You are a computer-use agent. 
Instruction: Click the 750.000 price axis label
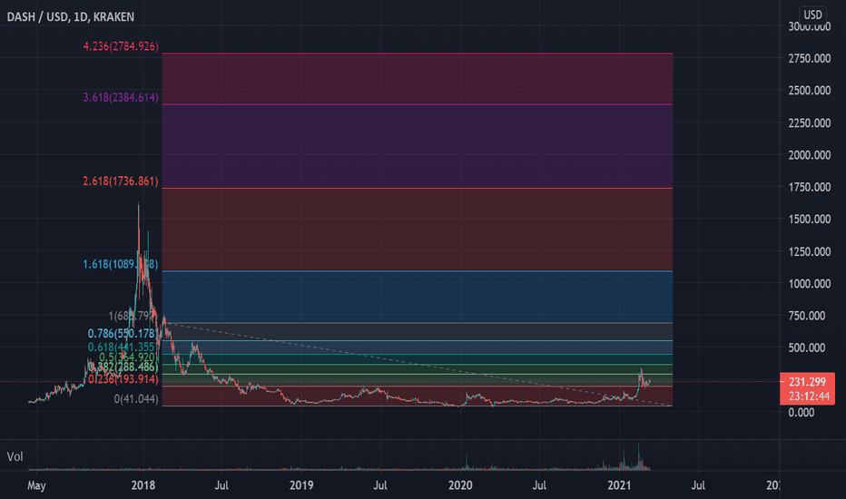tap(807, 316)
